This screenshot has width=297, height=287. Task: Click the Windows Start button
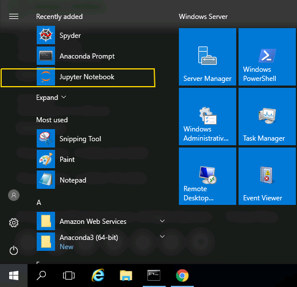pos(14,276)
